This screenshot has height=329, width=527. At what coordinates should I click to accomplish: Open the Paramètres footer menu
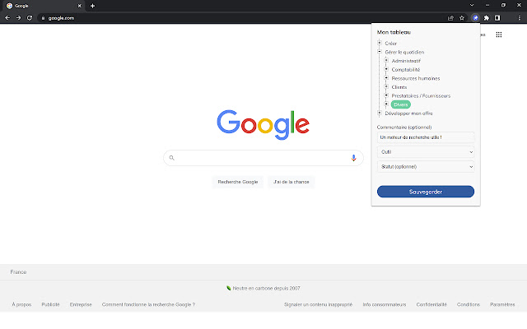click(502, 304)
